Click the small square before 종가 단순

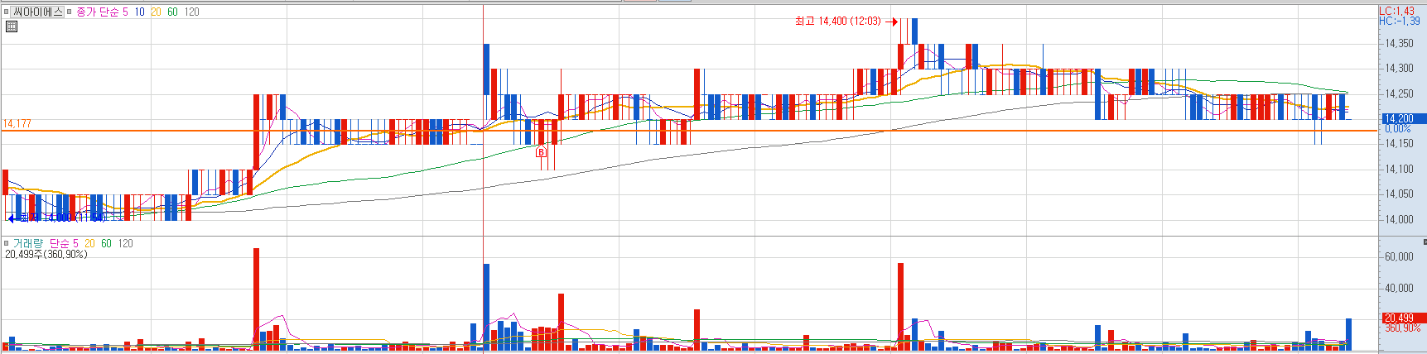pyautogui.click(x=70, y=12)
